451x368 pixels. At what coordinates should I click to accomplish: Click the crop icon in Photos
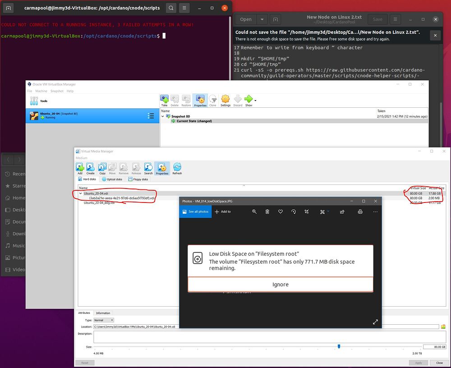[x=307, y=212]
